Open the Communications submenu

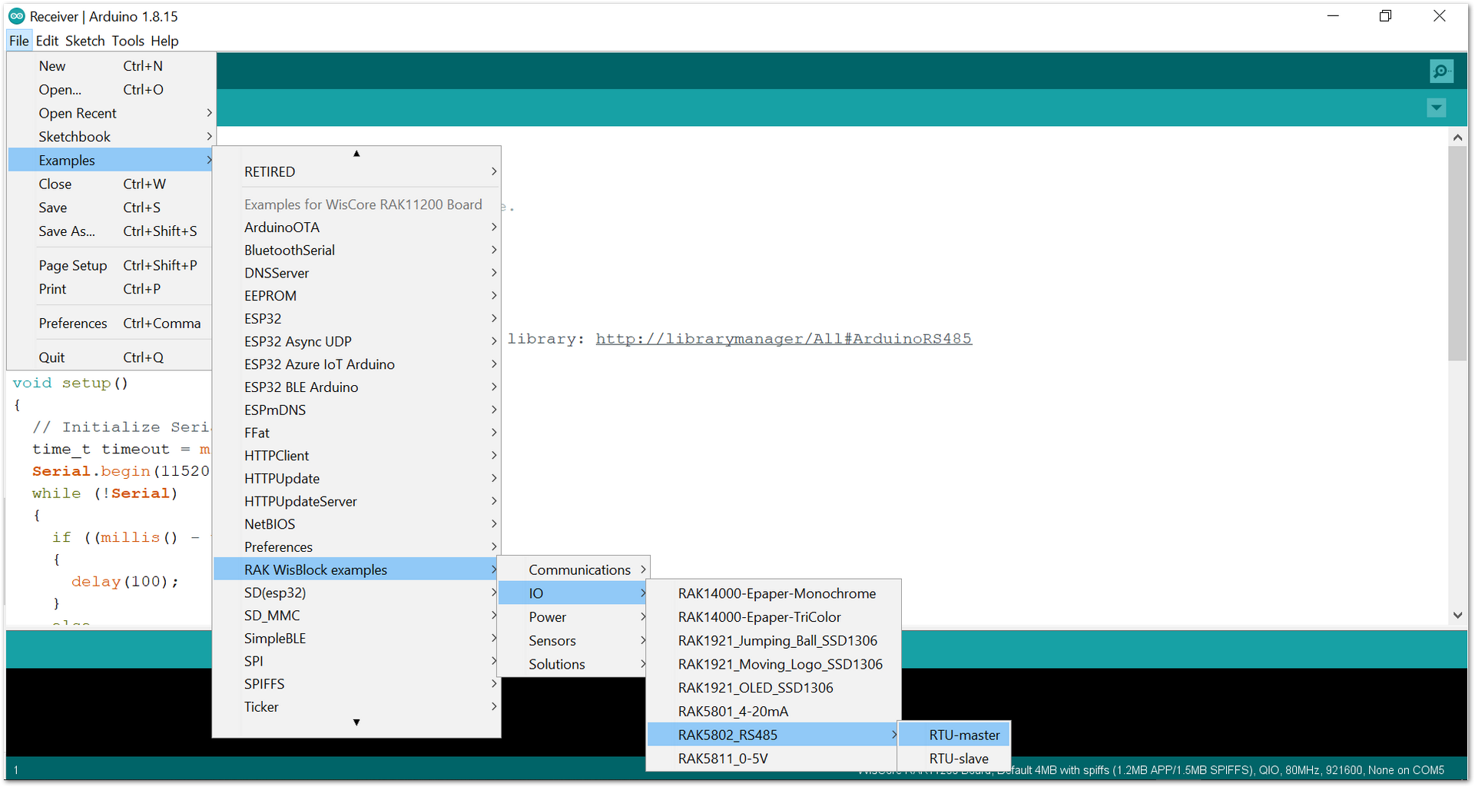click(x=573, y=570)
